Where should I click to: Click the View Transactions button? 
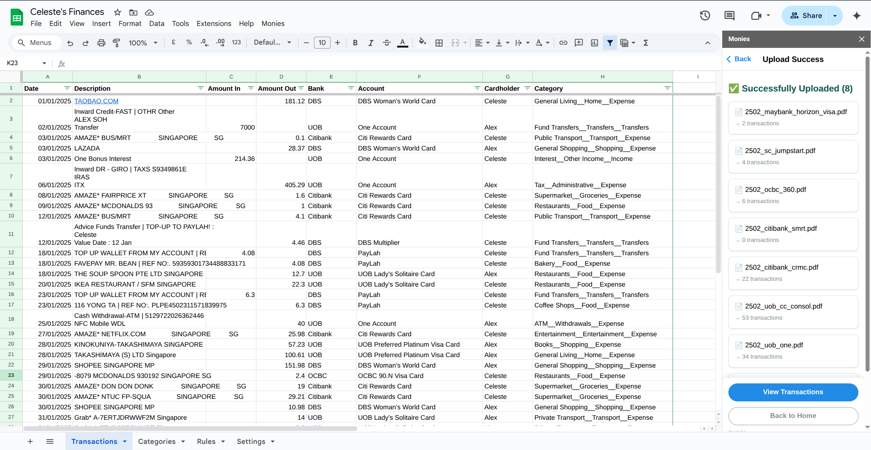pyautogui.click(x=793, y=392)
